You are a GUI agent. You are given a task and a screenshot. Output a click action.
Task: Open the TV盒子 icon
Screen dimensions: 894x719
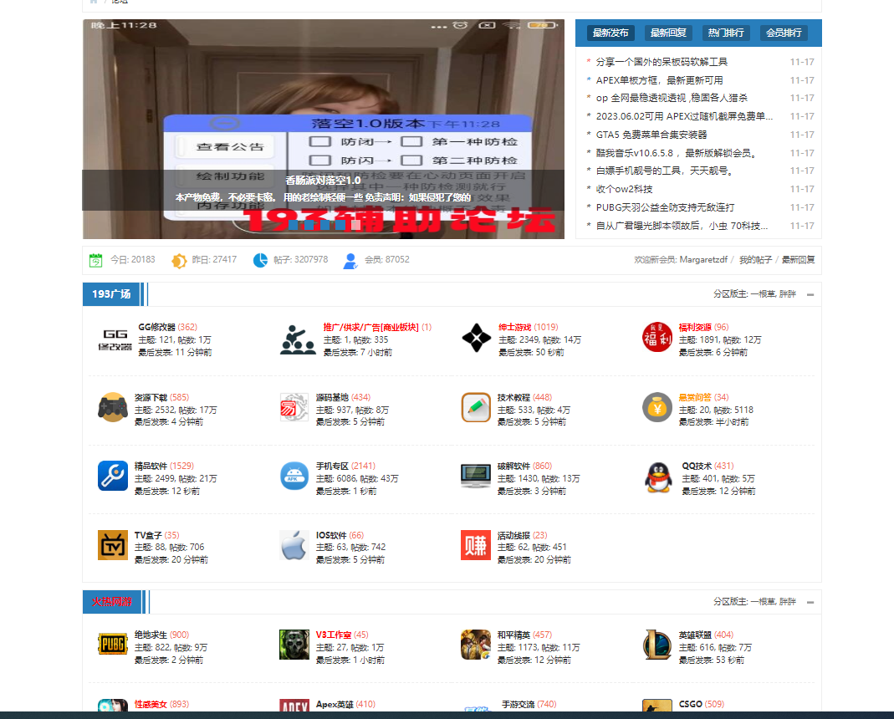click(113, 545)
